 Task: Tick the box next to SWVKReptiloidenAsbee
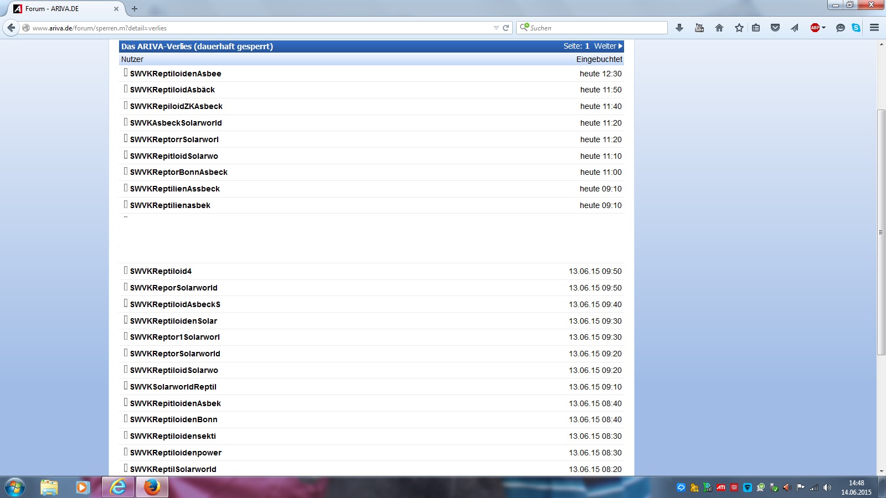click(126, 72)
